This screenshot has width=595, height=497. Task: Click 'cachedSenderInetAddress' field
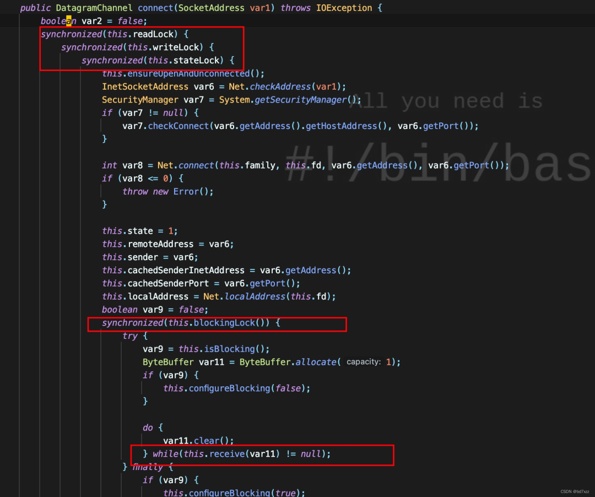[x=186, y=271]
